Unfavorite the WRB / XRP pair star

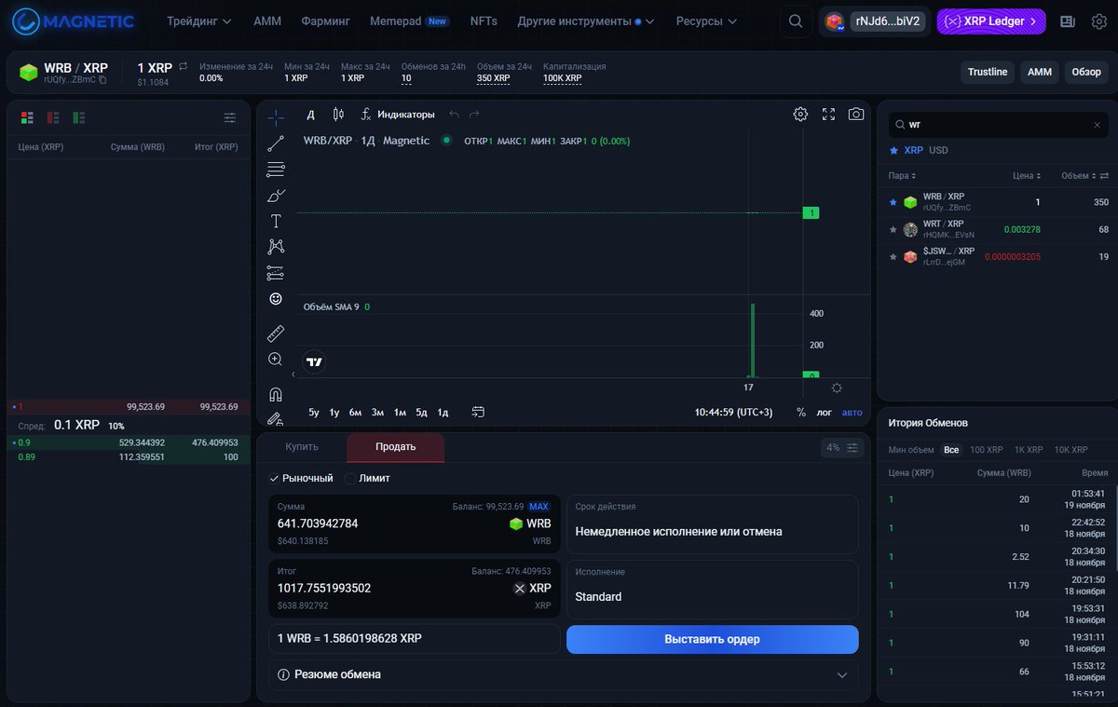coord(893,201)
